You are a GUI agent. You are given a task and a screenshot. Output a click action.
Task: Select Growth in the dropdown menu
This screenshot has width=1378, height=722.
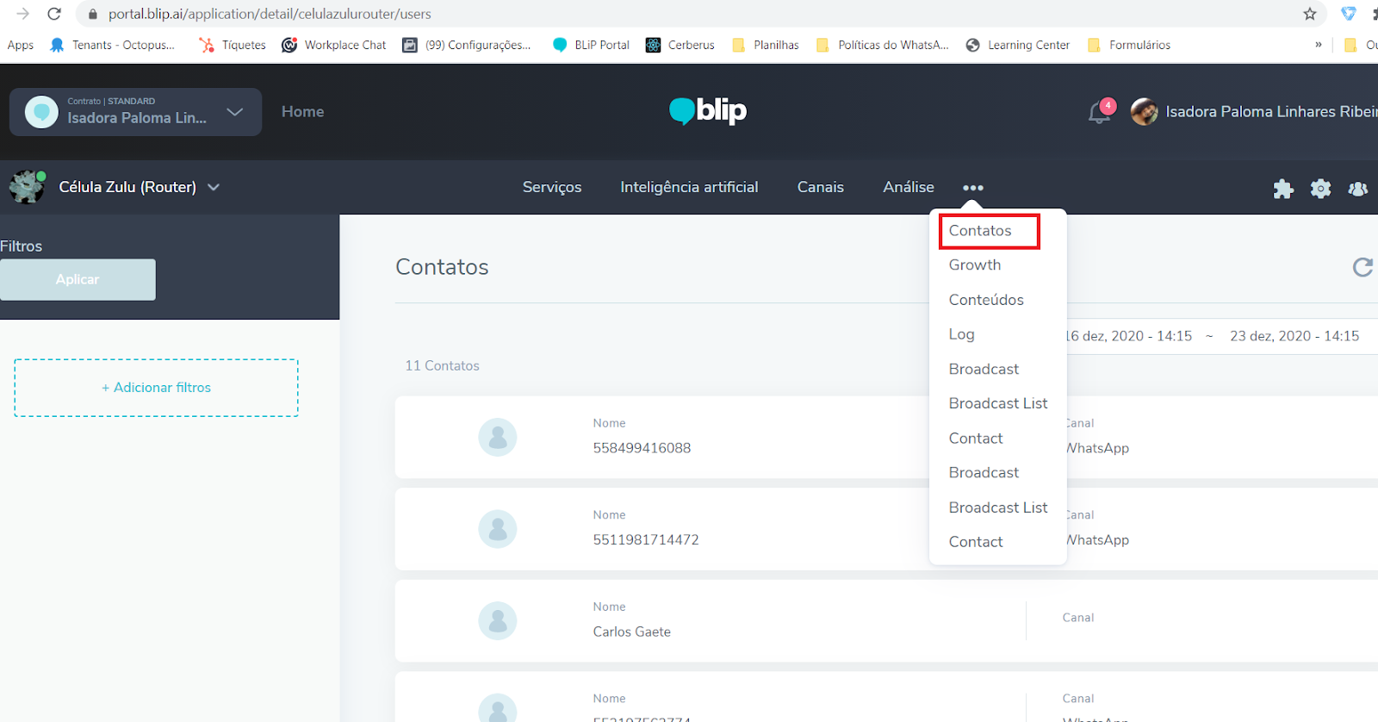[975, 265]
